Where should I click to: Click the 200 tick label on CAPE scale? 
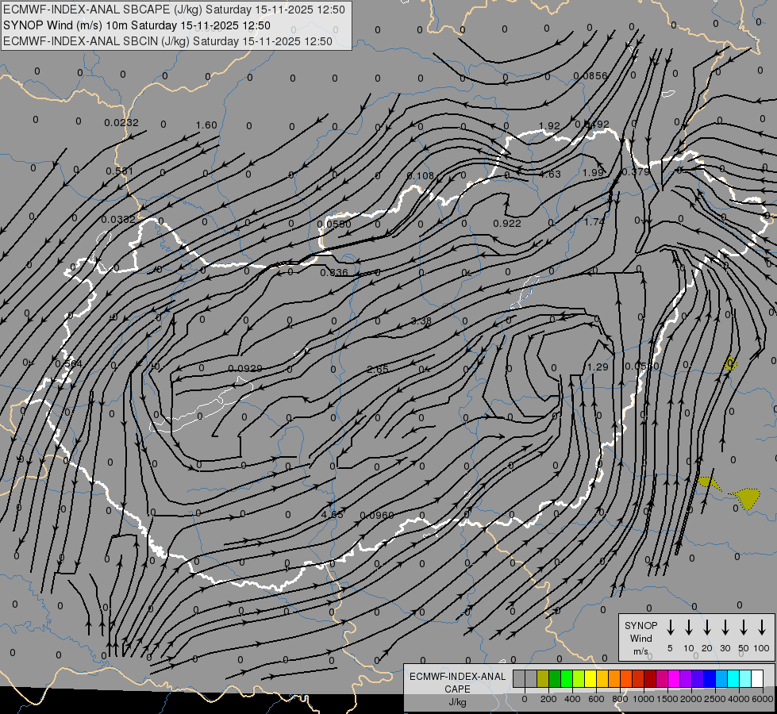548,699
